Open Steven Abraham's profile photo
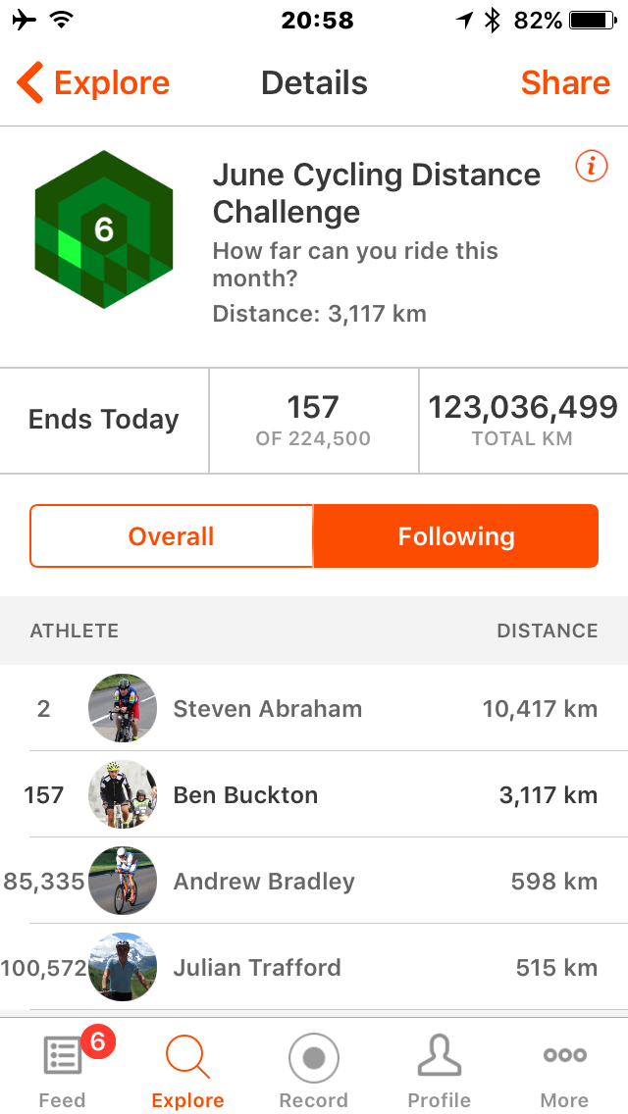Image resolution: width=628 pixels, height=1114 pixels. coord(123,708)
